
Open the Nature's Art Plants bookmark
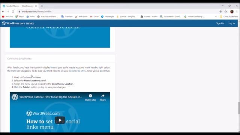click(x=48, y=16)
